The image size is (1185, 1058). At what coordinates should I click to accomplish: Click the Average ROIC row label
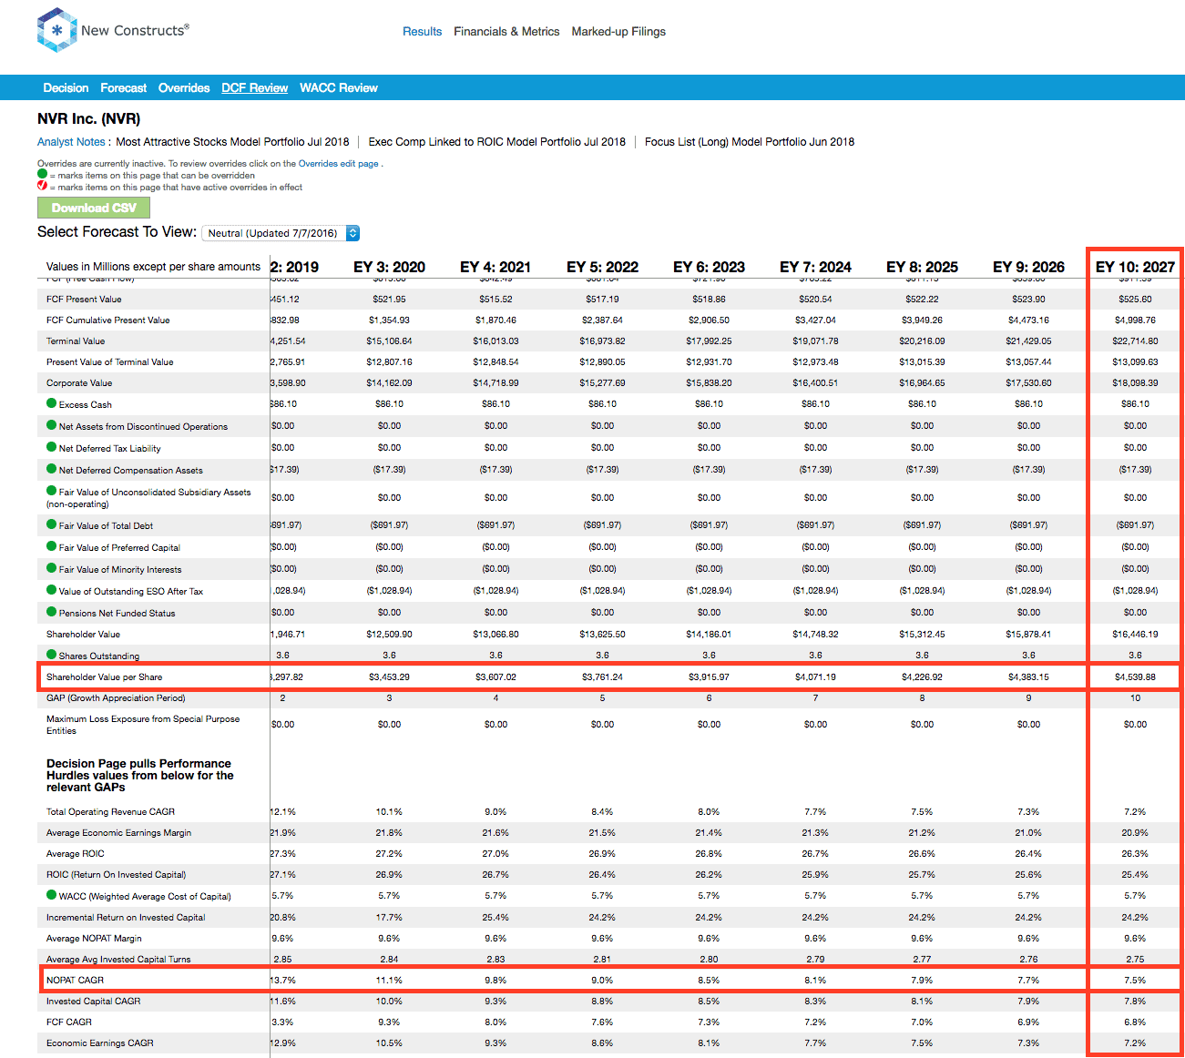point(76,853)
